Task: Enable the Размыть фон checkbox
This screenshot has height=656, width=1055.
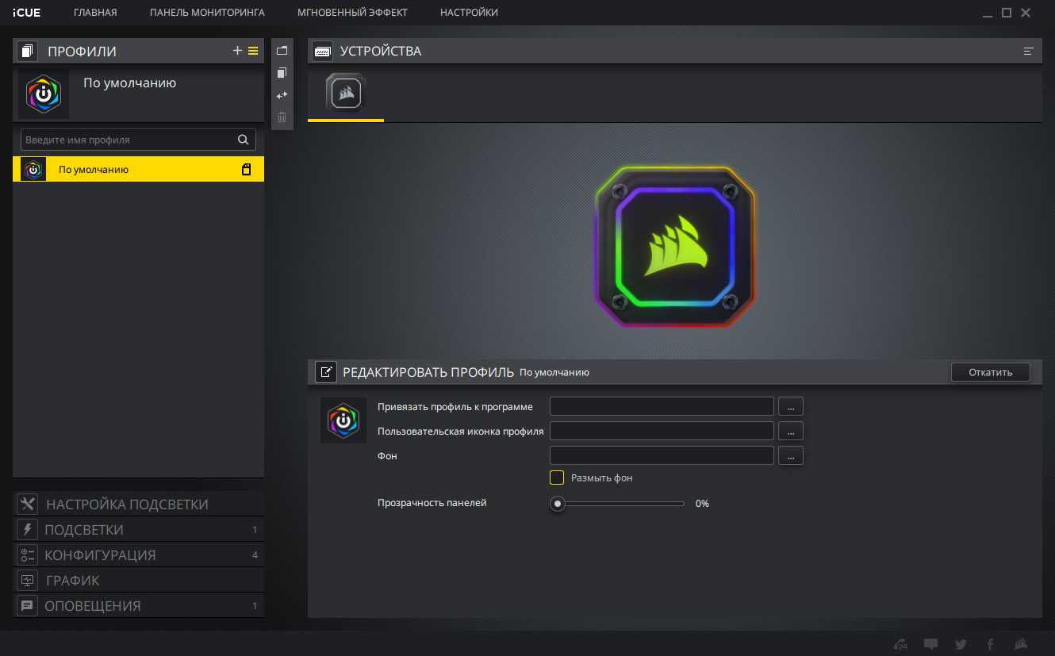Action: click(557, 478)
